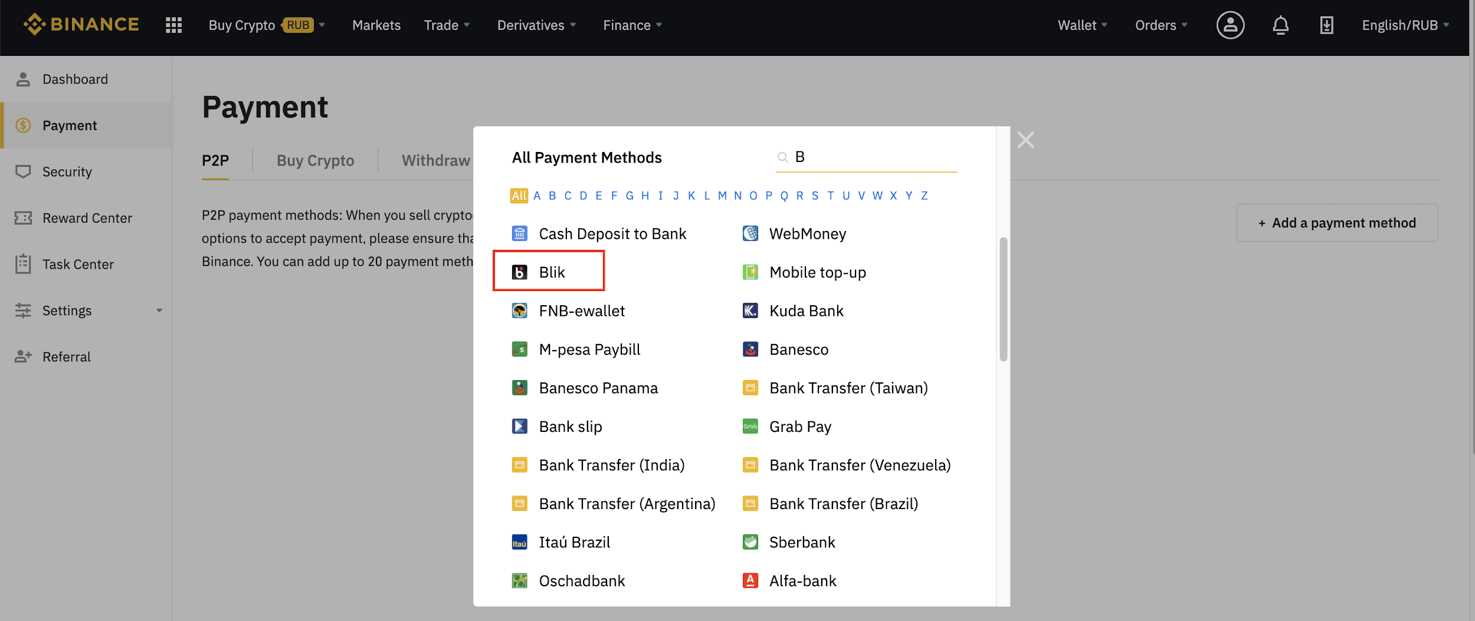Close the All Payment Methods dialog
This screenshot has height=621, width=1475.
1025,140
